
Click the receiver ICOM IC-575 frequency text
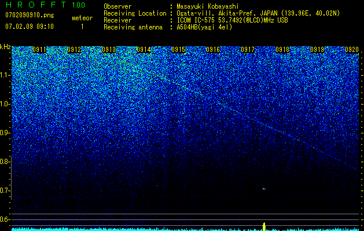tap(233, 20)
